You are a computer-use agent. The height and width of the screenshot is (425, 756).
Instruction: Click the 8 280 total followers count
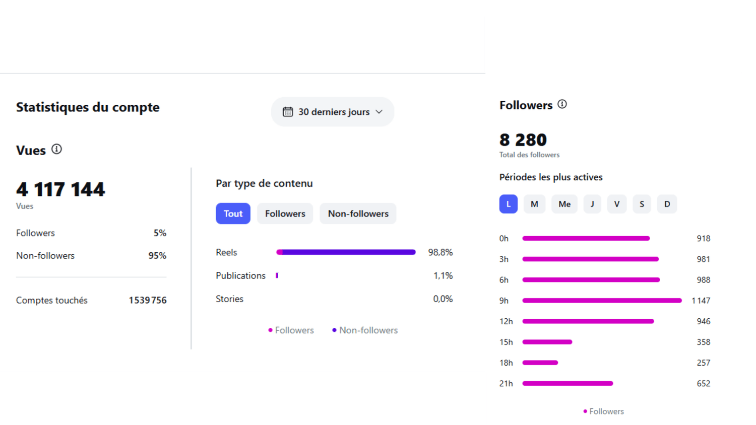(x=523, y=139)
